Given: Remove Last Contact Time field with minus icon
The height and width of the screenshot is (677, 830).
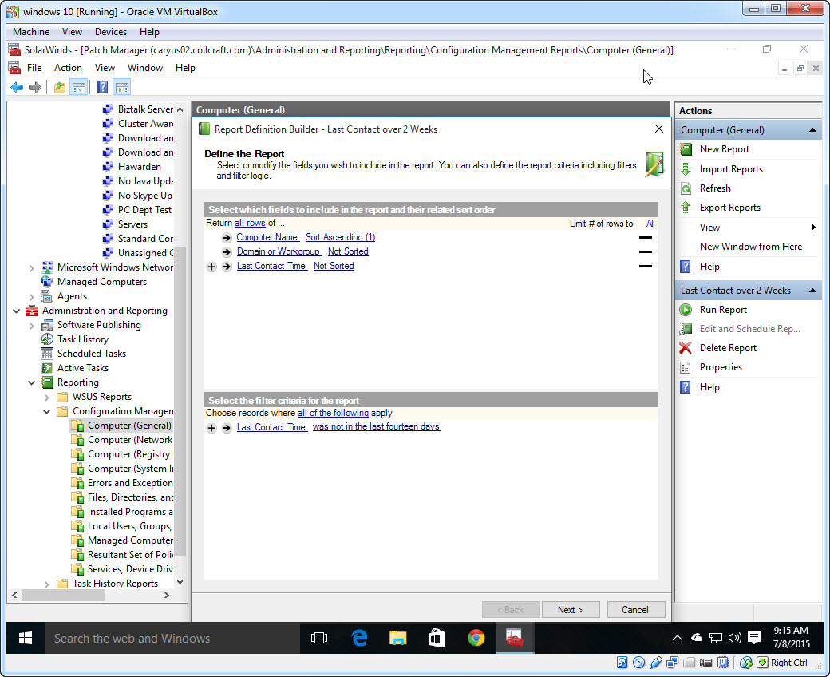Looking at the screenshot, I should tap(646, 266).
